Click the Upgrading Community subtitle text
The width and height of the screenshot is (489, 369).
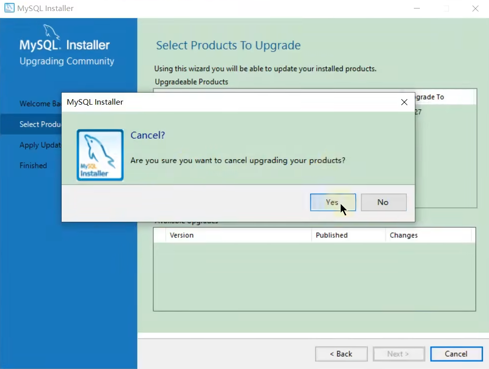[67, 61]
